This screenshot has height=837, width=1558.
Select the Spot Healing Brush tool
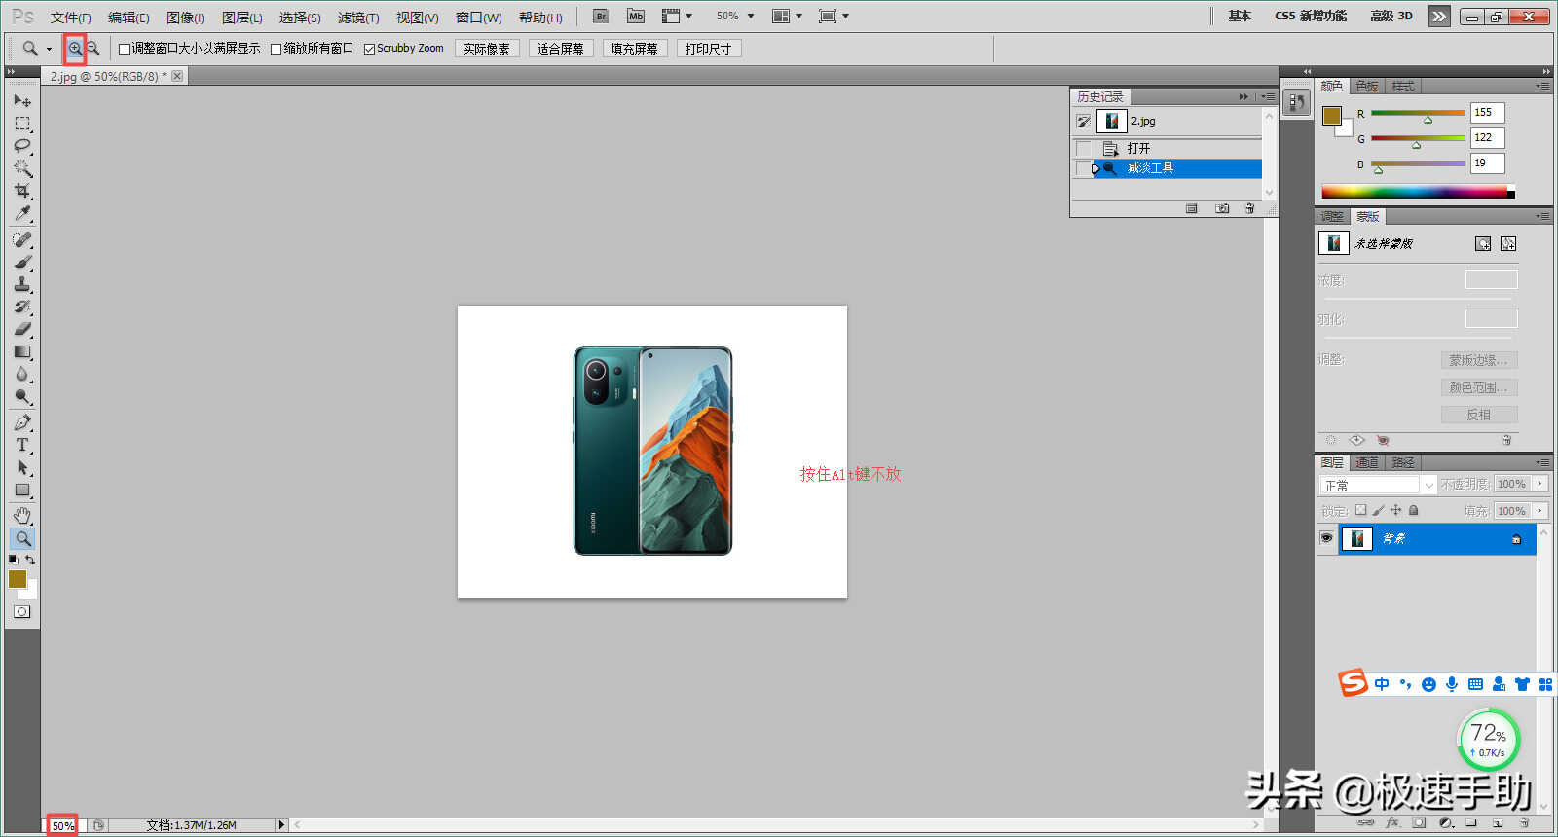[x=22, y=239]
